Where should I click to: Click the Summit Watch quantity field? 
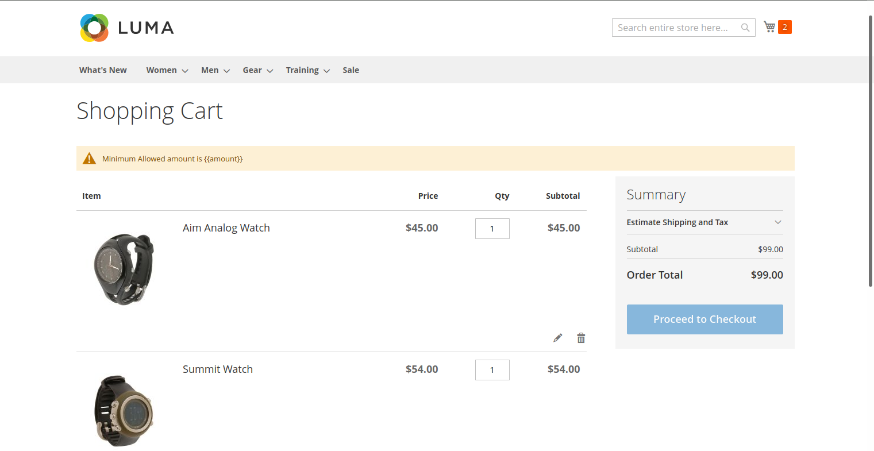tap(492, 370)
